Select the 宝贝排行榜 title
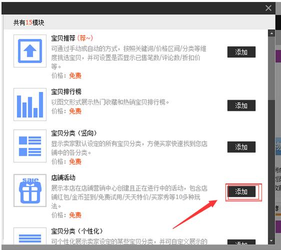This screenshot has height=250, width=281. click(x=66, y=91)
